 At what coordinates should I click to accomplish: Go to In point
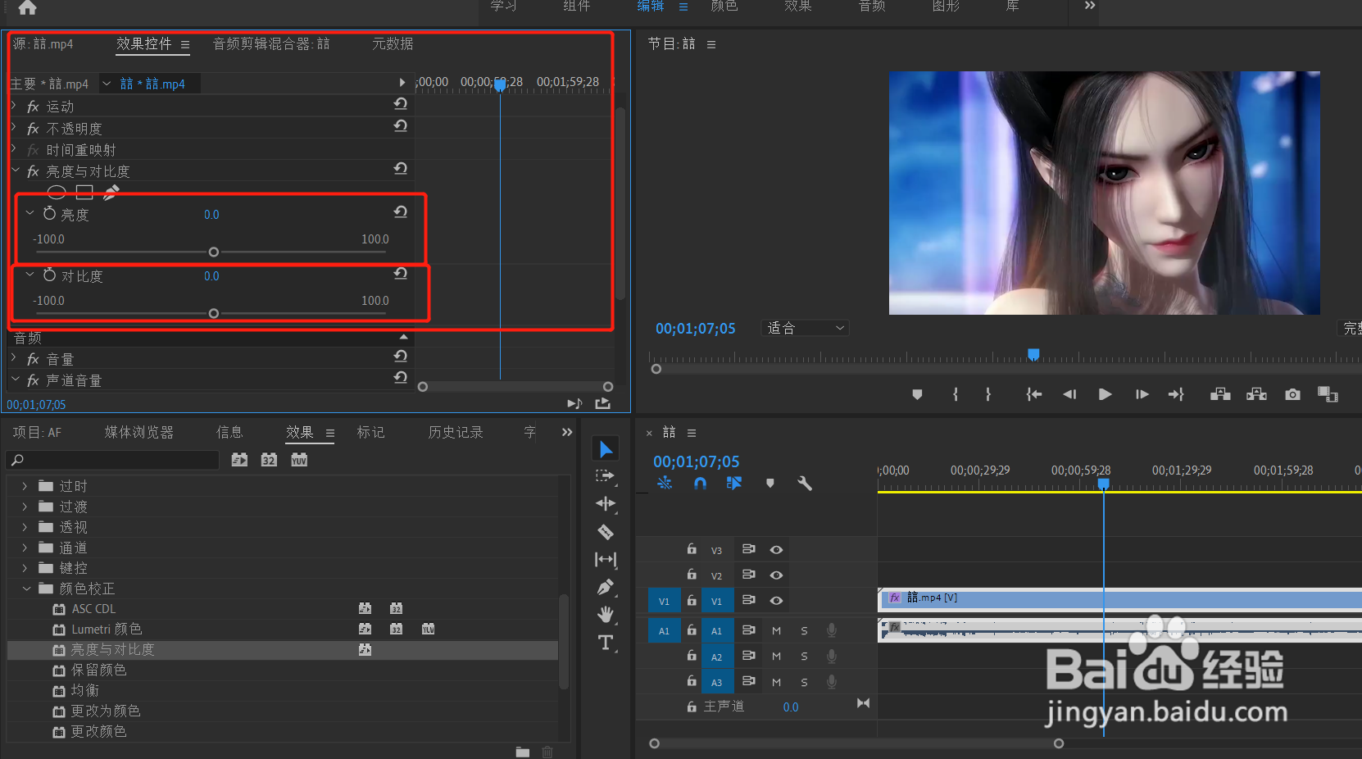(x=1034, y=395)
